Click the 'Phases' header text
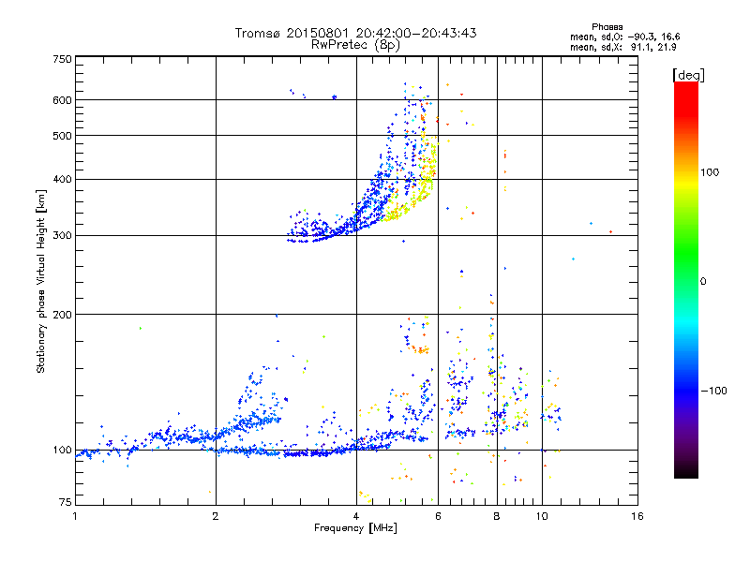 (x=607, y=27)
